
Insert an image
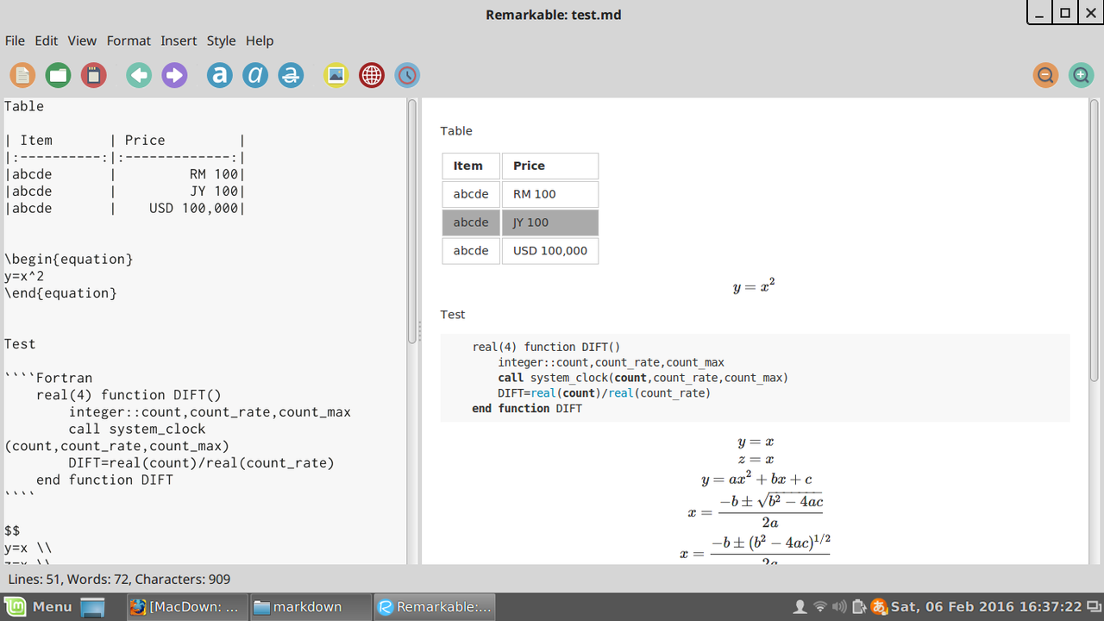point(336,75)
